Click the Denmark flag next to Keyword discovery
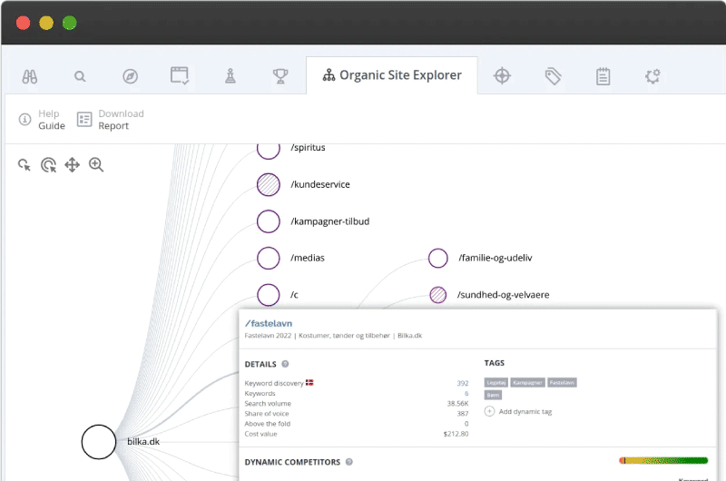The width and height of the screenshot is (726, 481). pyautogui.click(x=309, y=382)
